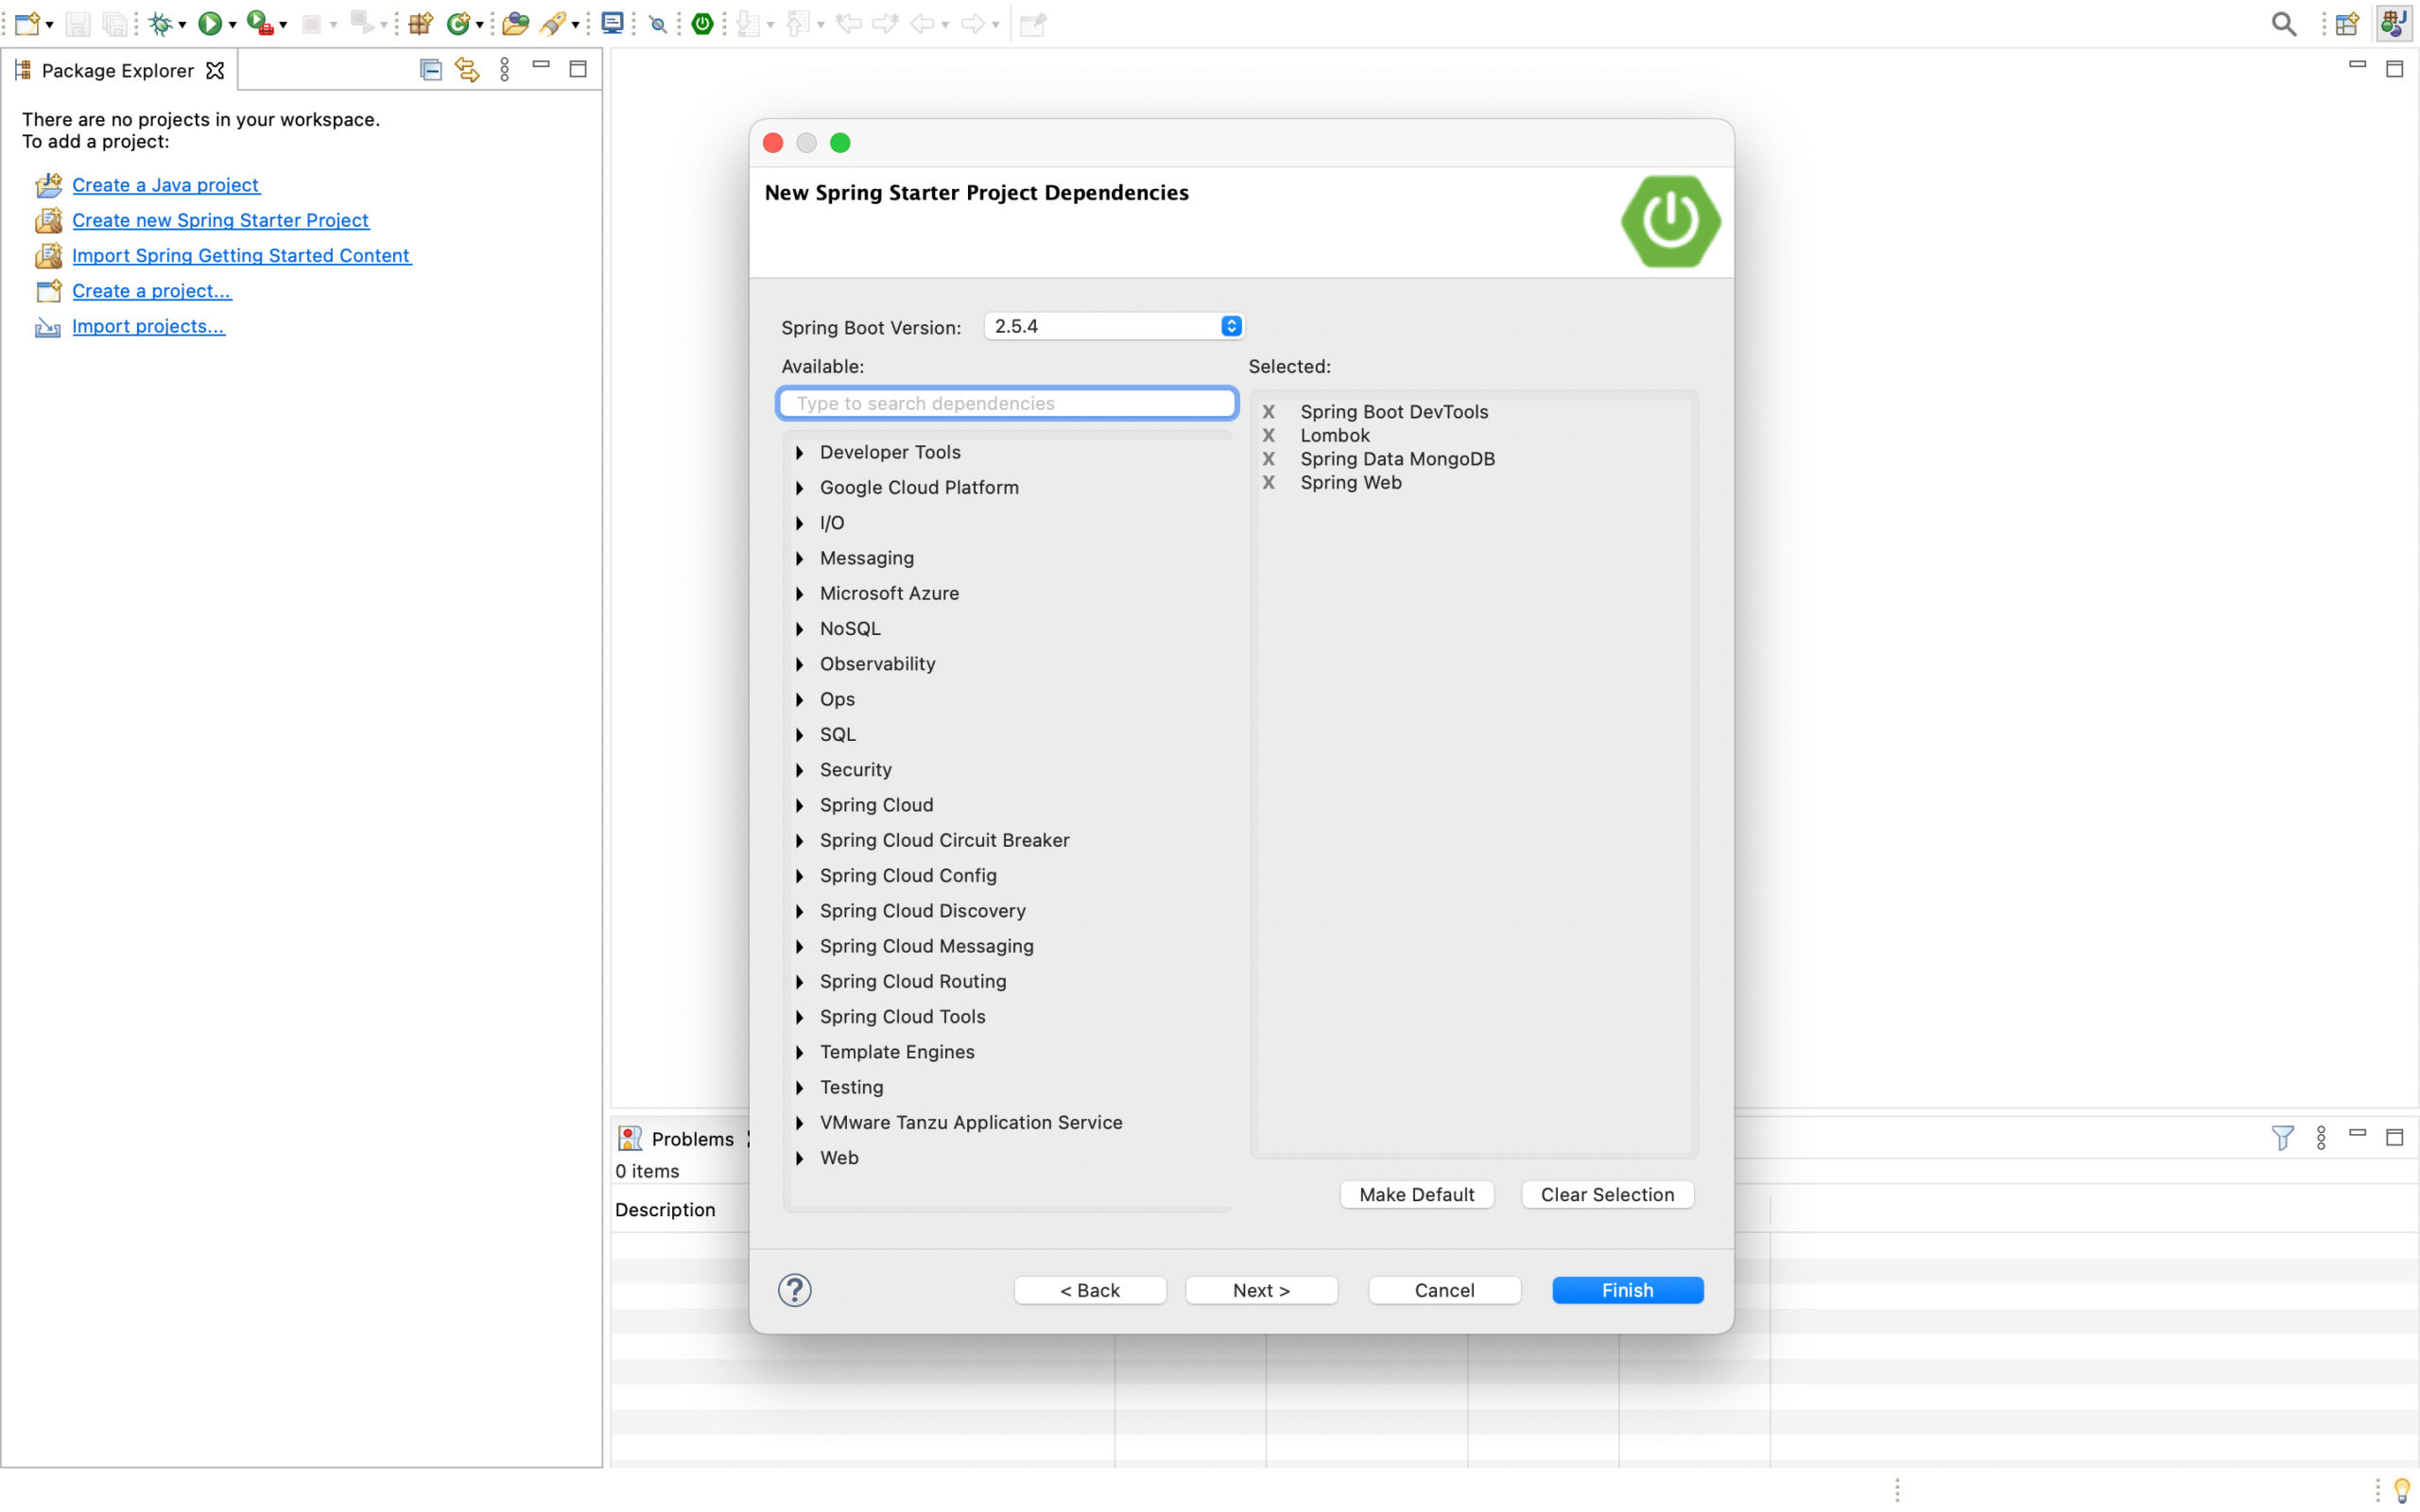Viewport: 2420px width, 1512px height.
Task: Click the Java perspective icon
Action: point(2394,24)
